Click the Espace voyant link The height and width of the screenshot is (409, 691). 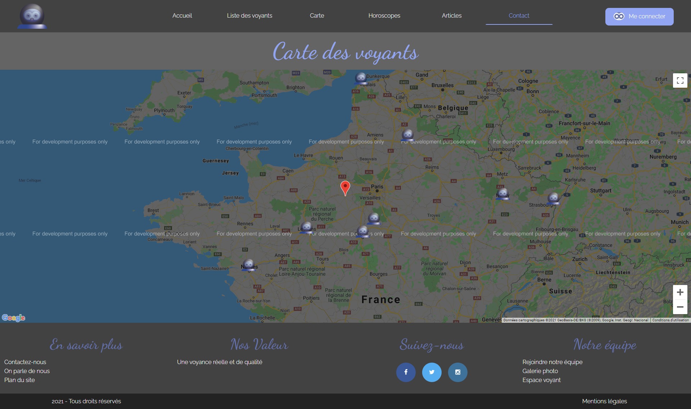[x=541, y=380]
